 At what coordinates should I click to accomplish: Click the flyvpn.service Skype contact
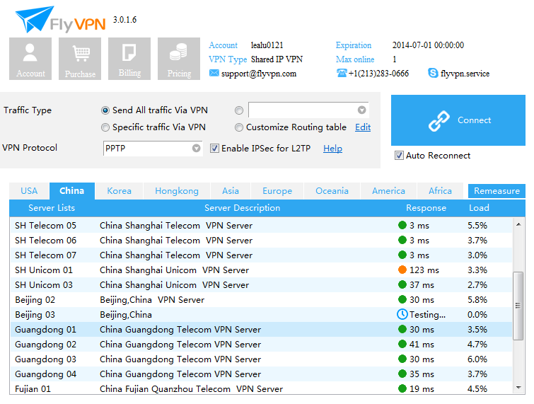(465, 74)
